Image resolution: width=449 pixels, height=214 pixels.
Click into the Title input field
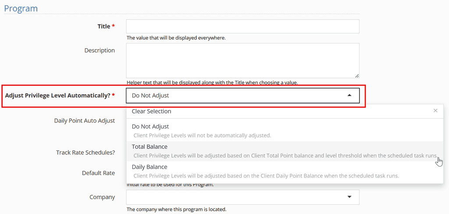(242, 26)
